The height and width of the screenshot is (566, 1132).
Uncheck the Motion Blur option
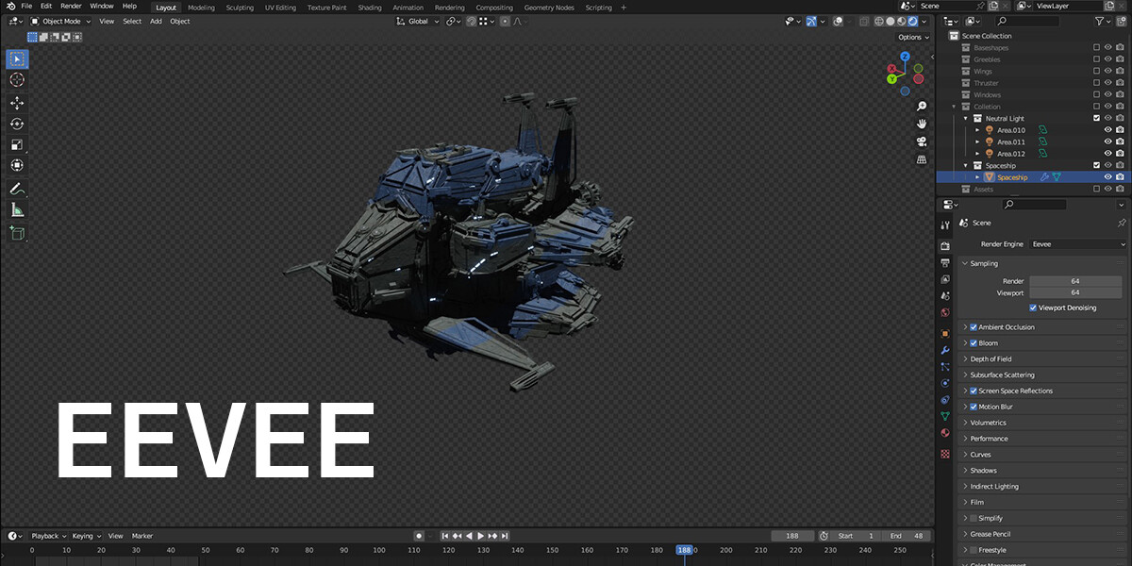(x=973, y=406)
